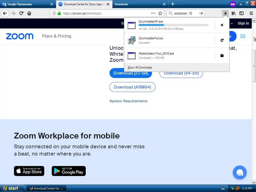Show site information icon in address bar
This screenshot has width=256, height=192.
click(54, 13)
